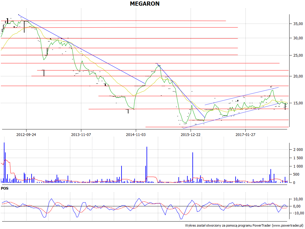Image resolution: width=305 pixels, height=229 pixels.
Task: Select the 2014-11-03 date label
Action: tap(136, 134)
